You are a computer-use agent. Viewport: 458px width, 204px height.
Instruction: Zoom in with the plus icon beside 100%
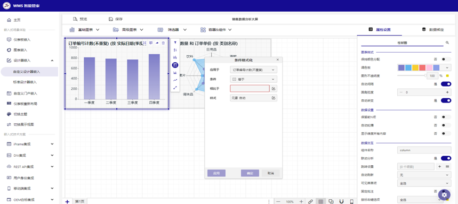(x=301, y=201)
